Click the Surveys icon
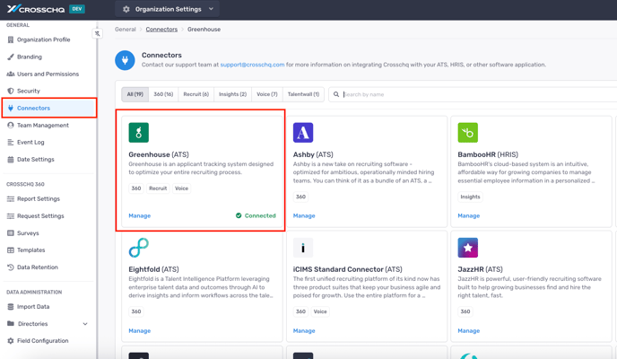The image size is (617, 359). tap(11, 233)
